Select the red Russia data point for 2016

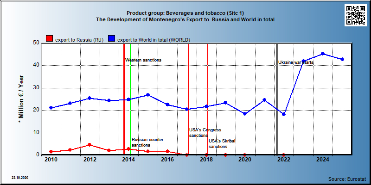[x=167, y=151]
